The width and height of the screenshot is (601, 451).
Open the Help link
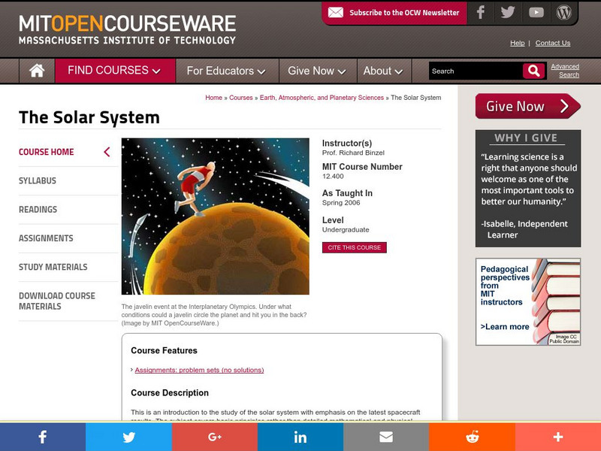pos(517,43)
